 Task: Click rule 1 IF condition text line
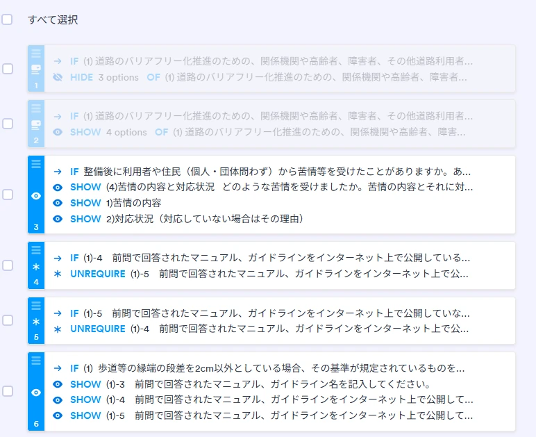[271, 61]
